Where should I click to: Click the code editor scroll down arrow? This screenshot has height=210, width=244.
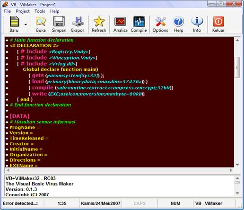[x=237, y=165]
